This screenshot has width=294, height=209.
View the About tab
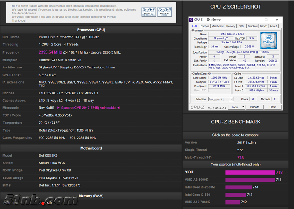pos(274,26)
